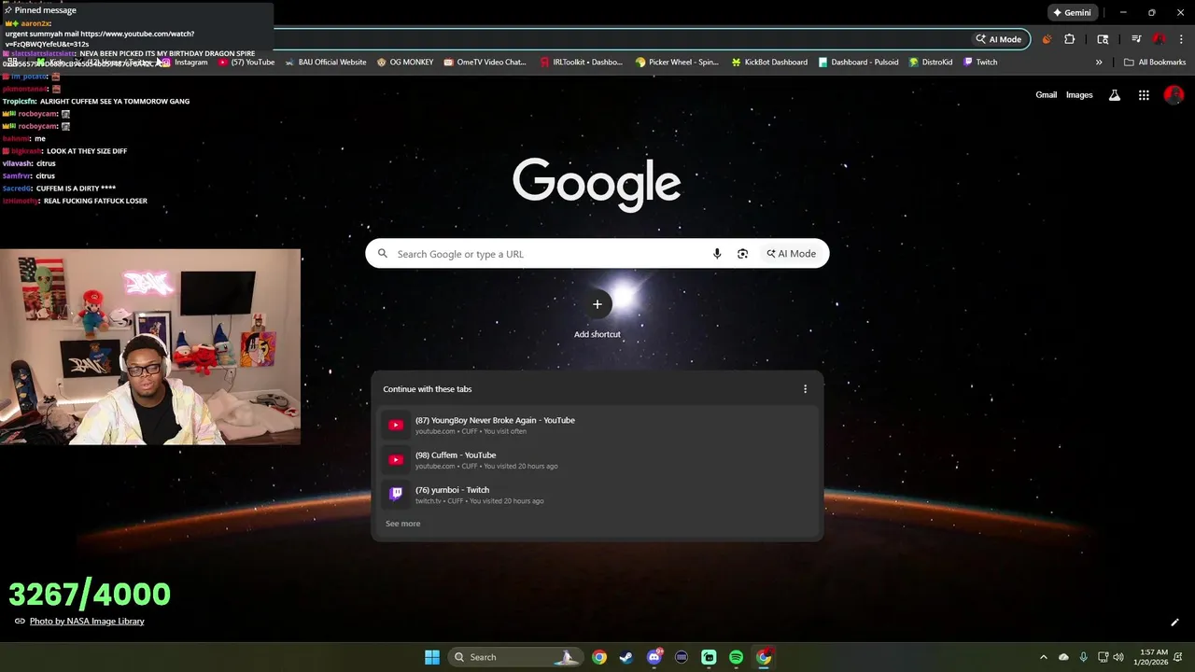The width and height of the screenshot is (1195, 672).
Task: Expand the hidden system tray icons chevron
Action: click(x=1044, y=657)
